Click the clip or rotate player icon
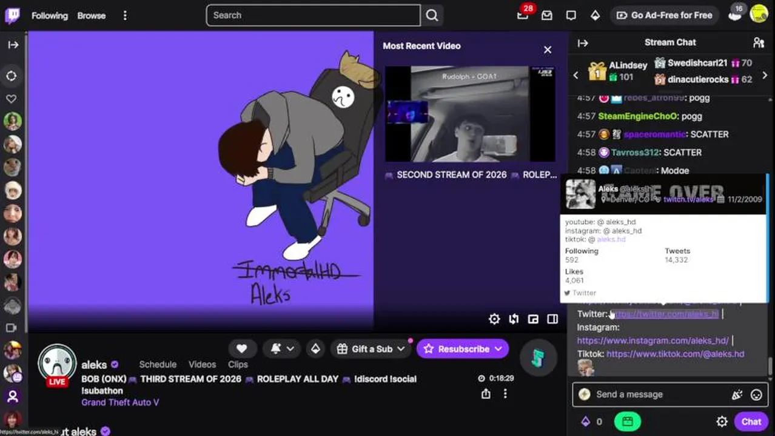Viewport: 775px width, 436px height. pyautogui.click(x=514, y=319)
